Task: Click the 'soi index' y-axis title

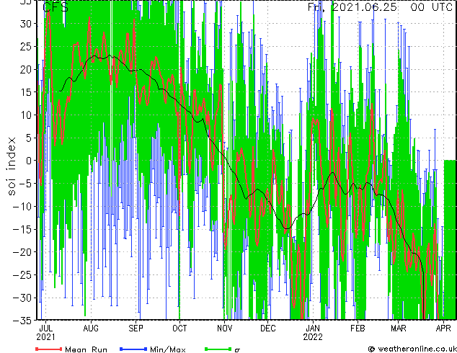Action: coord(12,166)
